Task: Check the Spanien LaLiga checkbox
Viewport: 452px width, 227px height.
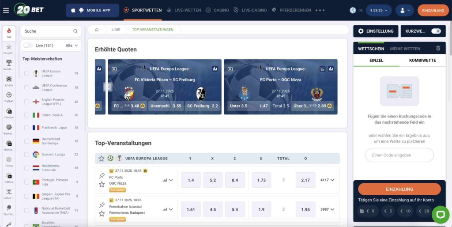Action: tap(27, 155)
